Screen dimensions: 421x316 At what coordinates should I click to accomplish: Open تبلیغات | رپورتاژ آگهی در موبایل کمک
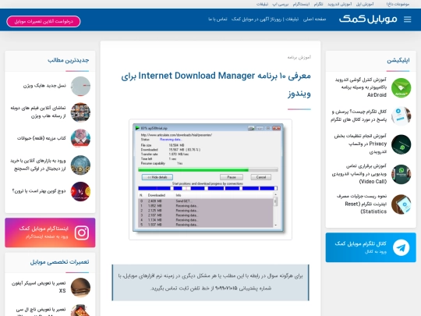[265, 19]
